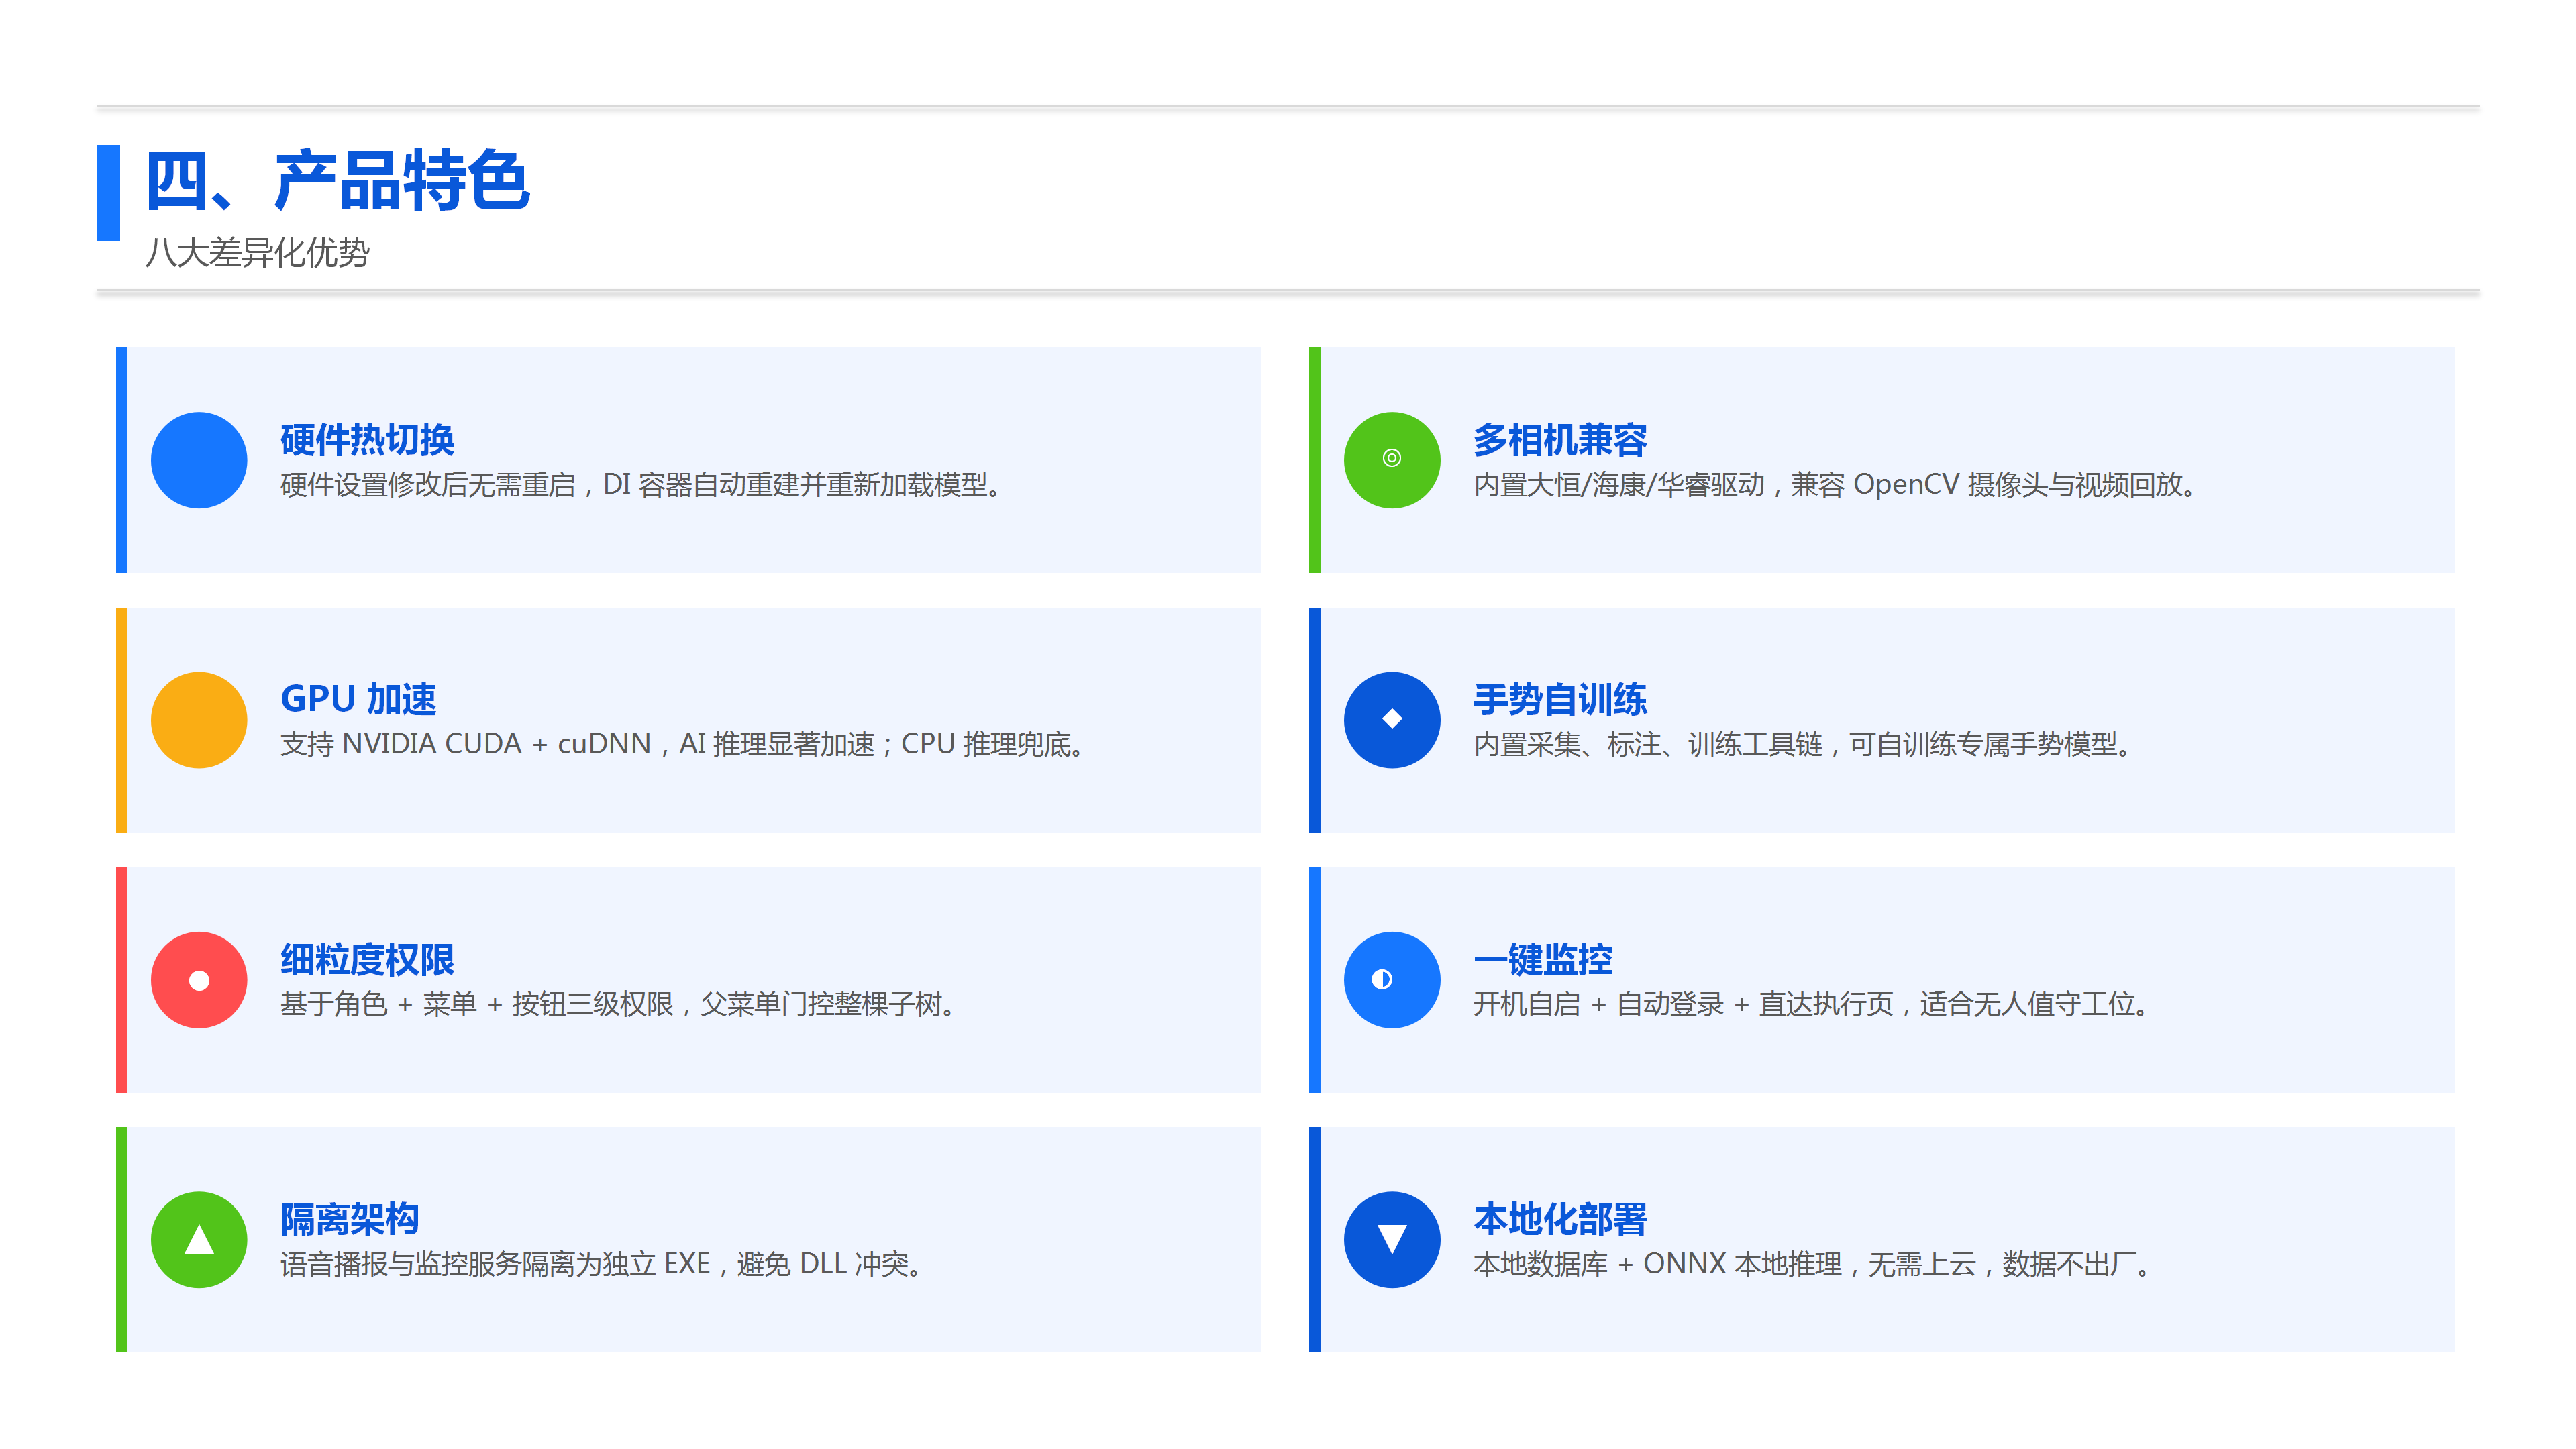This screenshot has height=1449, width=2576.
Task: Click the subtitle 八大差异化优势
Action: coord(257,252)
